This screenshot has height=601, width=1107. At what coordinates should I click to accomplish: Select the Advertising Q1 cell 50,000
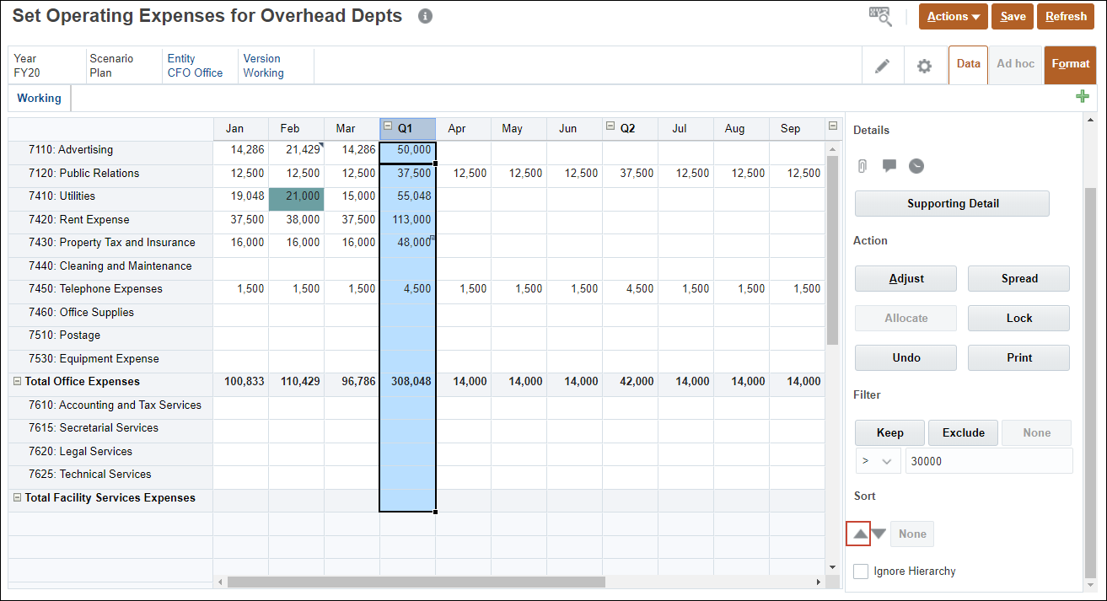tap(407, 153)
